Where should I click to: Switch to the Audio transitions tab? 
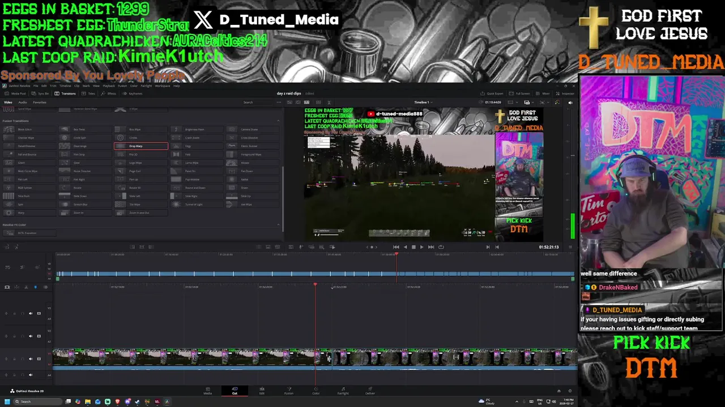pyautogui.click(x=23, y=102)
